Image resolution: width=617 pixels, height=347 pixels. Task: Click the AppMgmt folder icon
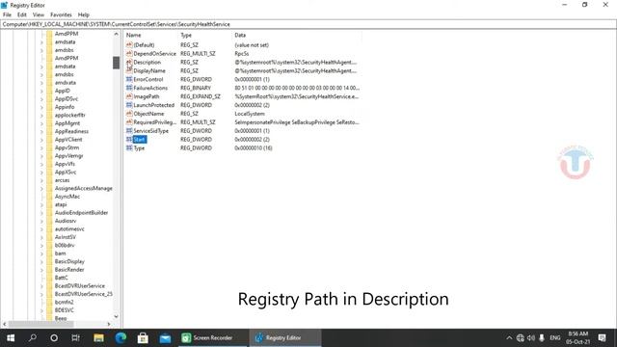(x=49, y=123)
